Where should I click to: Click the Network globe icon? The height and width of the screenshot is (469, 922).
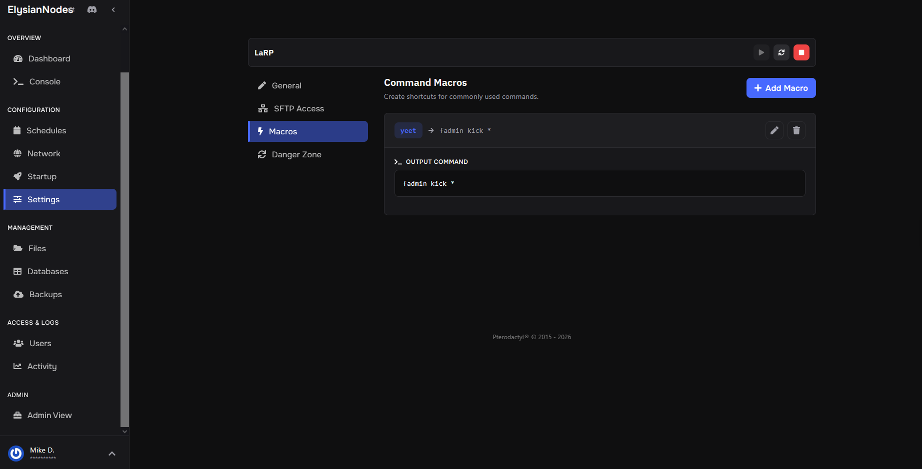(x=17, y=153)
